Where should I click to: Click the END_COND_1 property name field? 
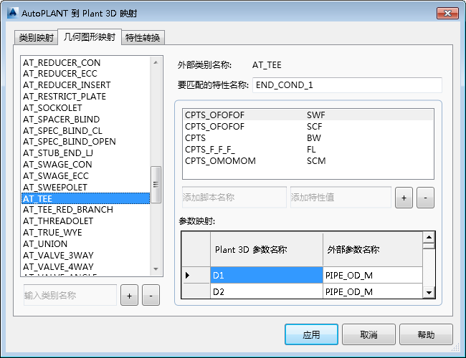tap(347, 85)
